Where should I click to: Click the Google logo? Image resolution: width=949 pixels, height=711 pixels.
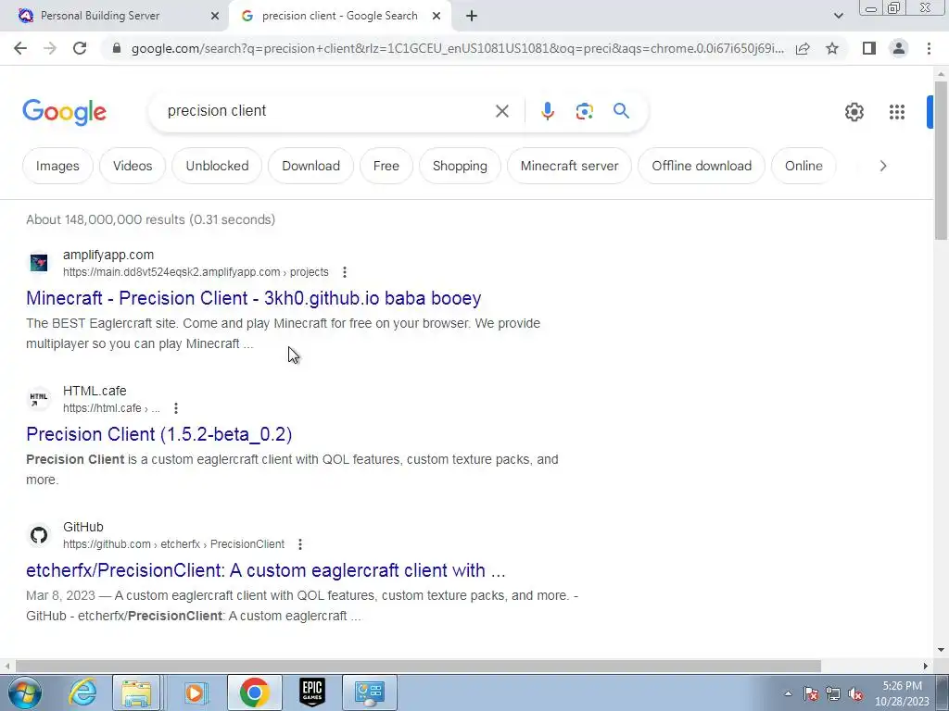pos(64,112)
